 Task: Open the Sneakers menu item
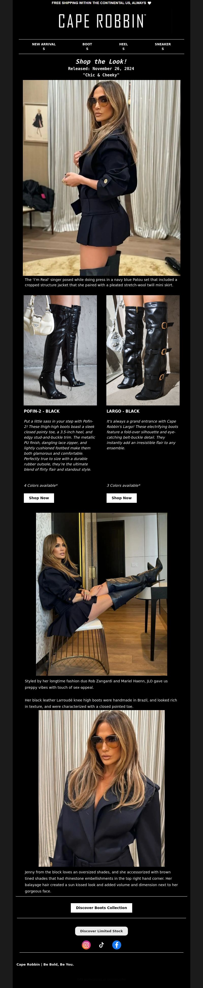click(x=163, y=46)
